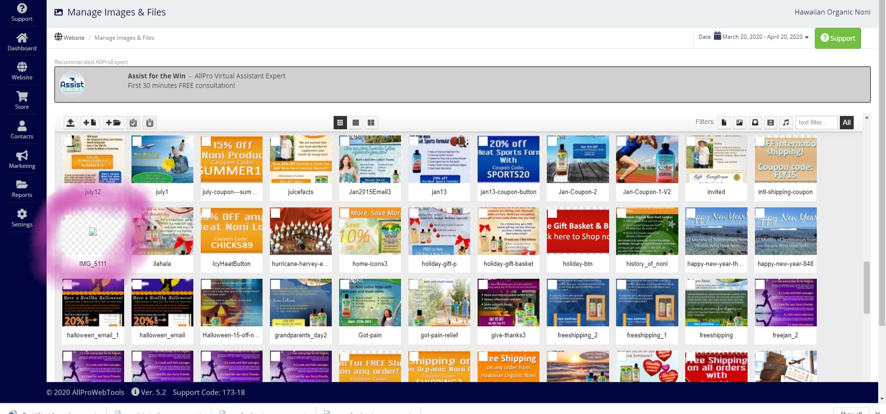Click the All filter button

click(x=846, y=122)
